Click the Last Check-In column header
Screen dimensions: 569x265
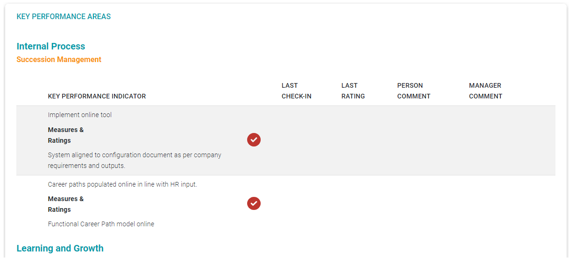coord(296,91)
